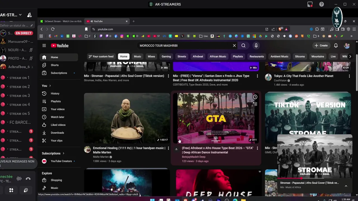
Task: Select the Ambient Music filter chip
Action: [x=279, y=56]
